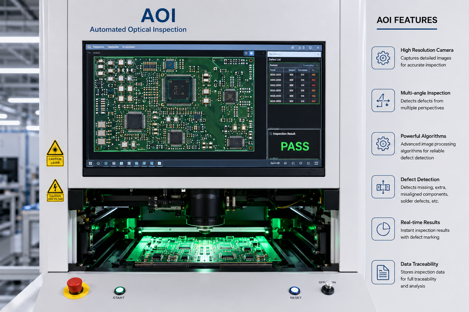469x312 pixels.
Task: Click the Automated Optical Inspection subtitle
Action: coord(138,30)
